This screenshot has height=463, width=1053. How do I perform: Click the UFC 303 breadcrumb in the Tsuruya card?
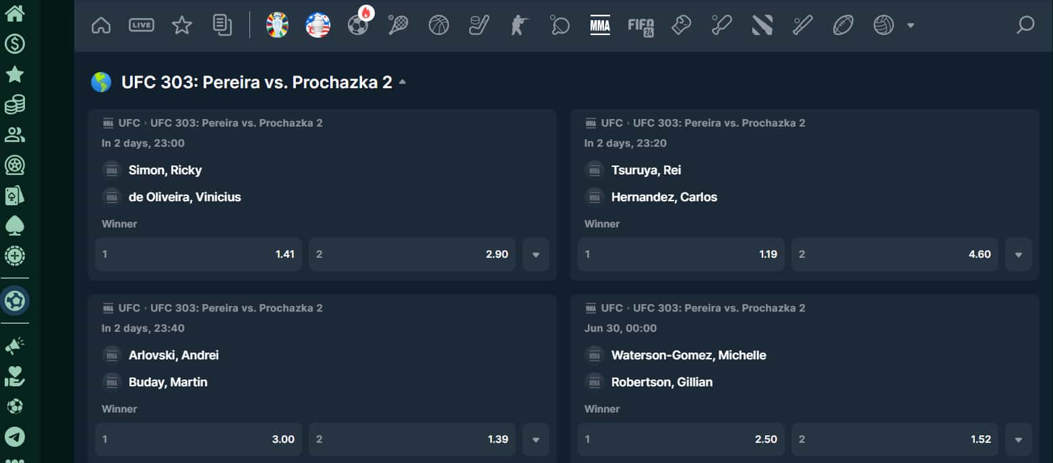click(719, 122)
